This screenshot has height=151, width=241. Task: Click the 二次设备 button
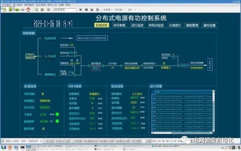(x=76, y=141)
